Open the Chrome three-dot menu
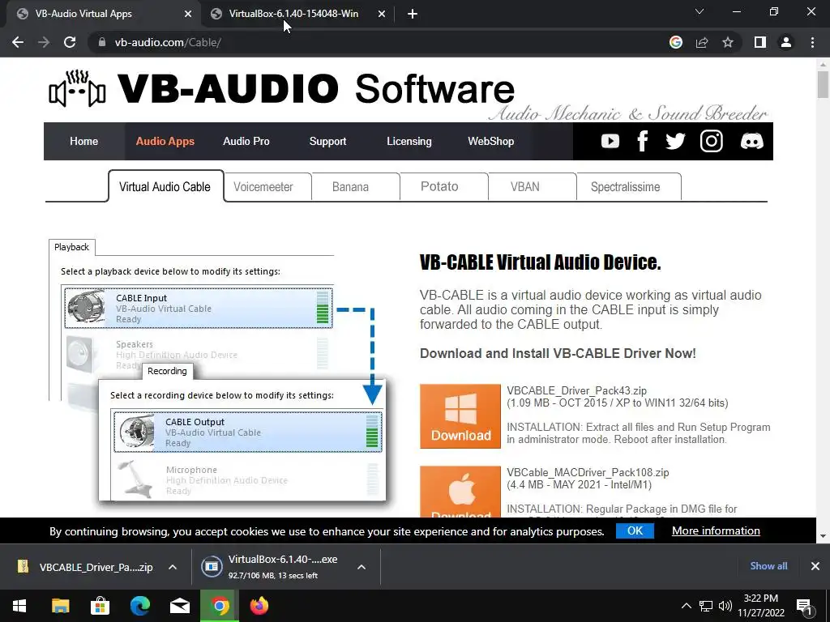Viewport: 830px width, 622px height. point(812,42)
